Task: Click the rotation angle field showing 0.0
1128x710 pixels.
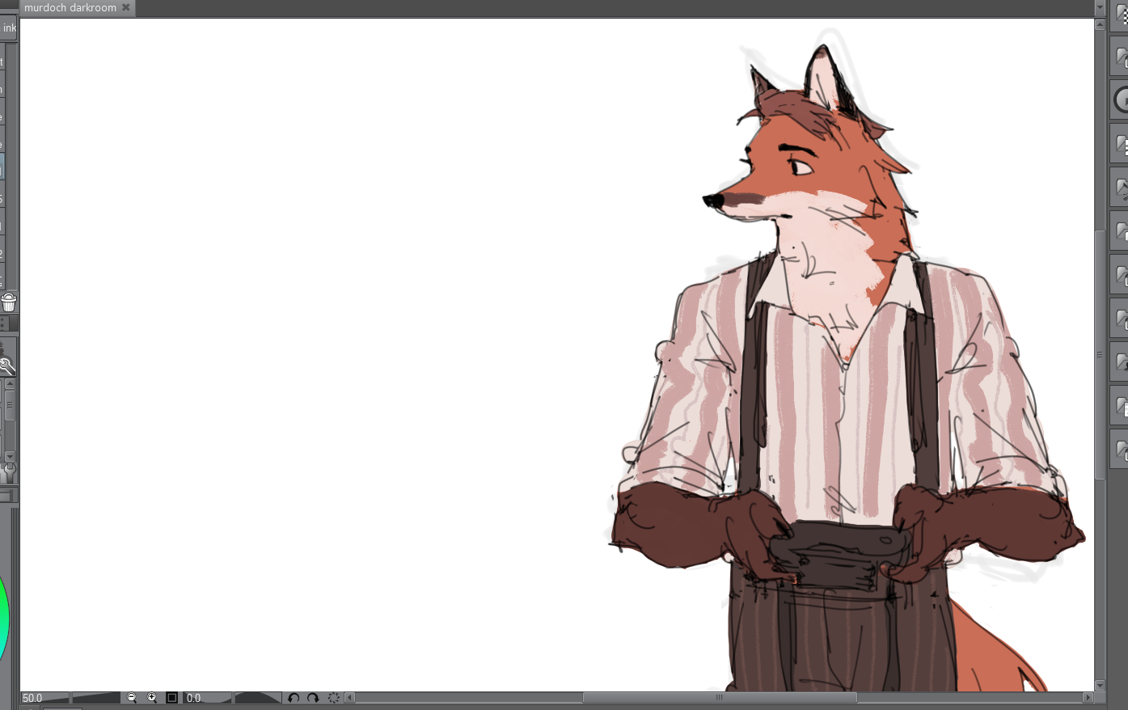Action: click(x=206, y=698)
